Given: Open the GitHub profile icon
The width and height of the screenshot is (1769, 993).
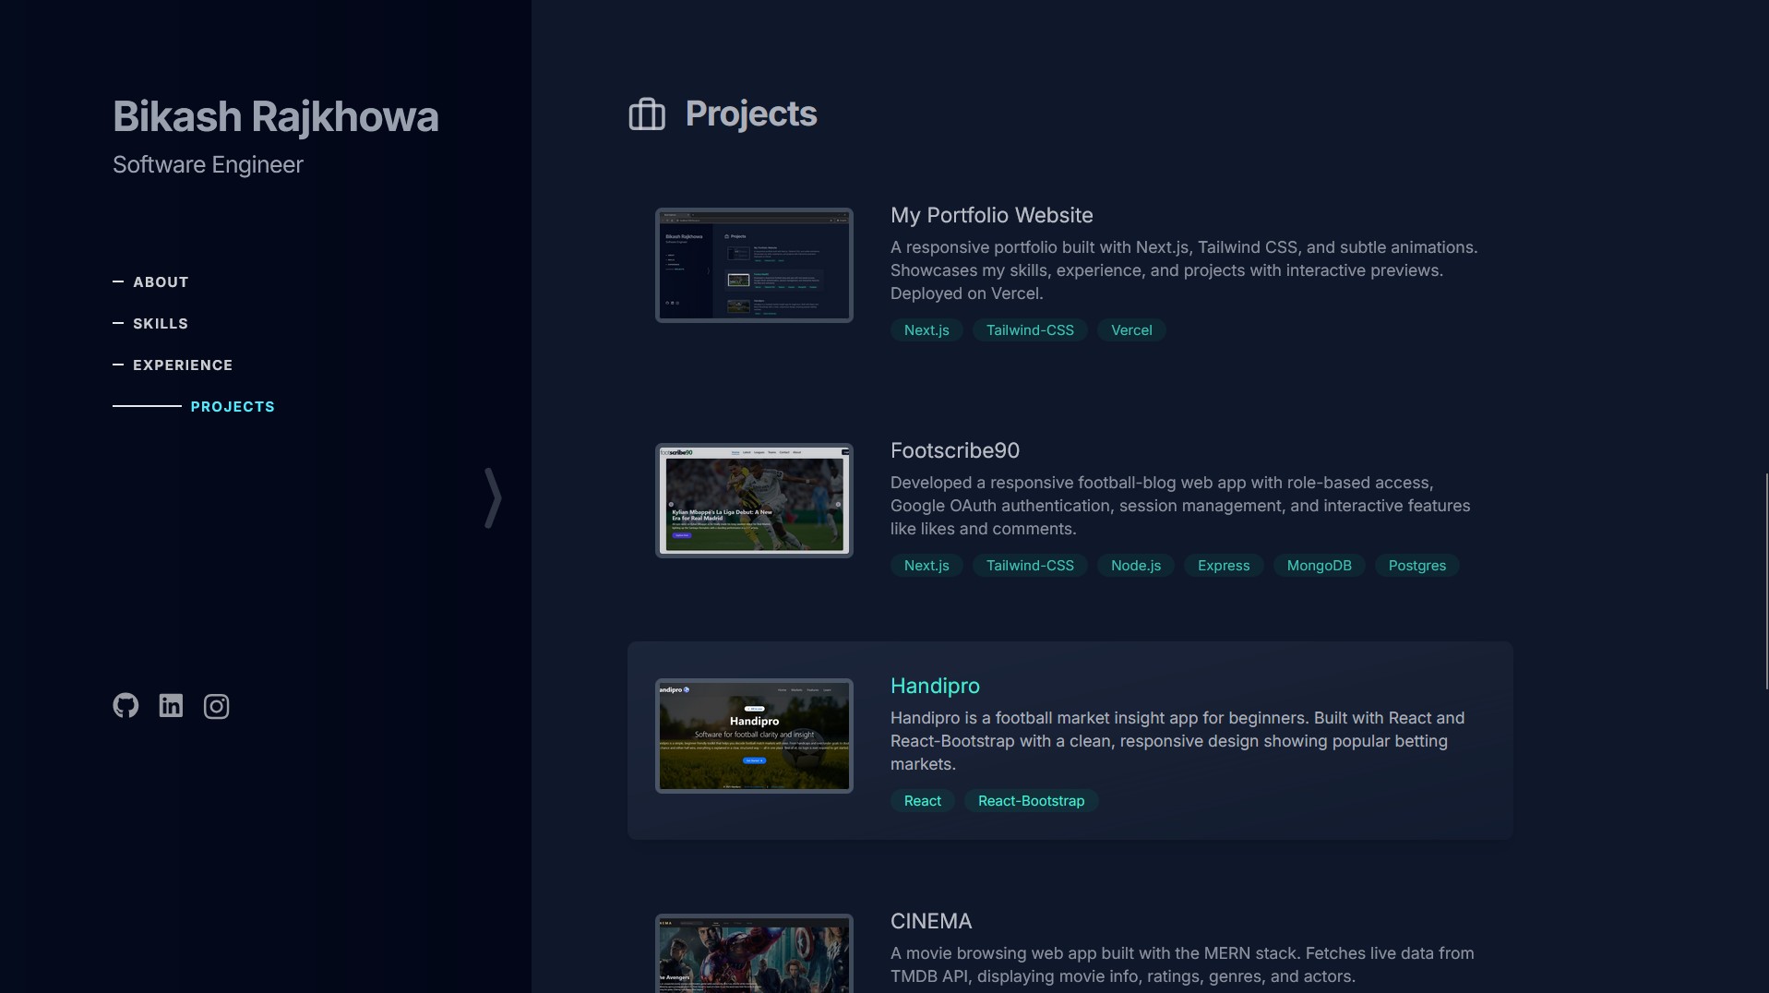Looking at the screenshot, I should (126, 706).
